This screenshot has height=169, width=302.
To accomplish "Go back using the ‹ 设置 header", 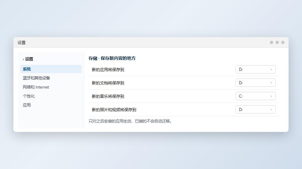I will [28, 59].
